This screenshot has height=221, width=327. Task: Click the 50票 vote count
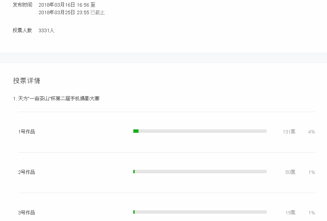point(290,172)
